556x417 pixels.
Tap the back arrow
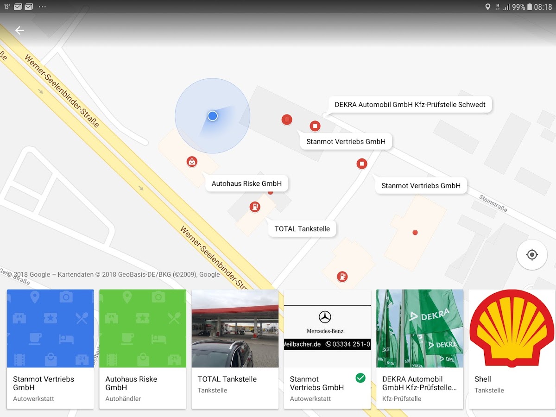tap(19, 31)
